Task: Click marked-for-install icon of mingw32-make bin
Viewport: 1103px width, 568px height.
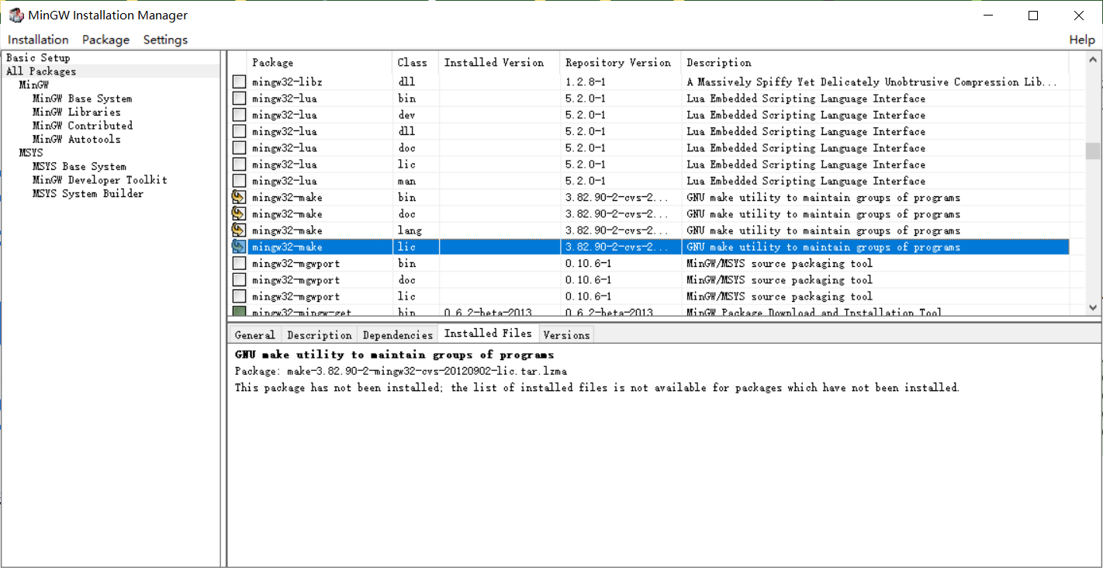Action: pyautogui.click(x=239, y=197)
